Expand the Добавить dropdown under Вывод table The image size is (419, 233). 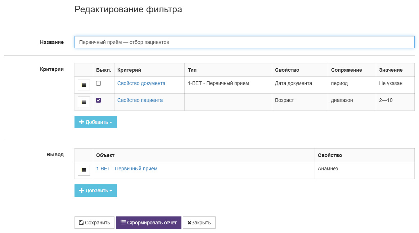[x=96, y=191]
